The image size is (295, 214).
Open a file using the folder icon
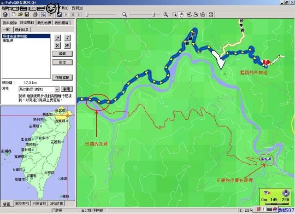pos(20,14)
